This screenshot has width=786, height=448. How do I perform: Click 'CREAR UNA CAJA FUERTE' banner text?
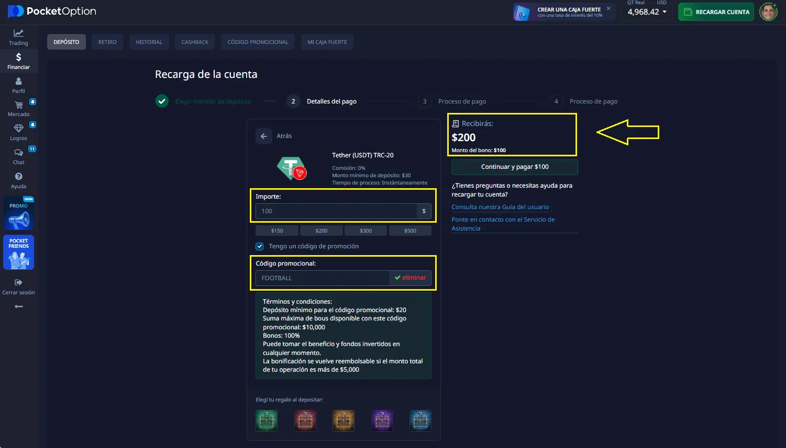pos(569,9)
